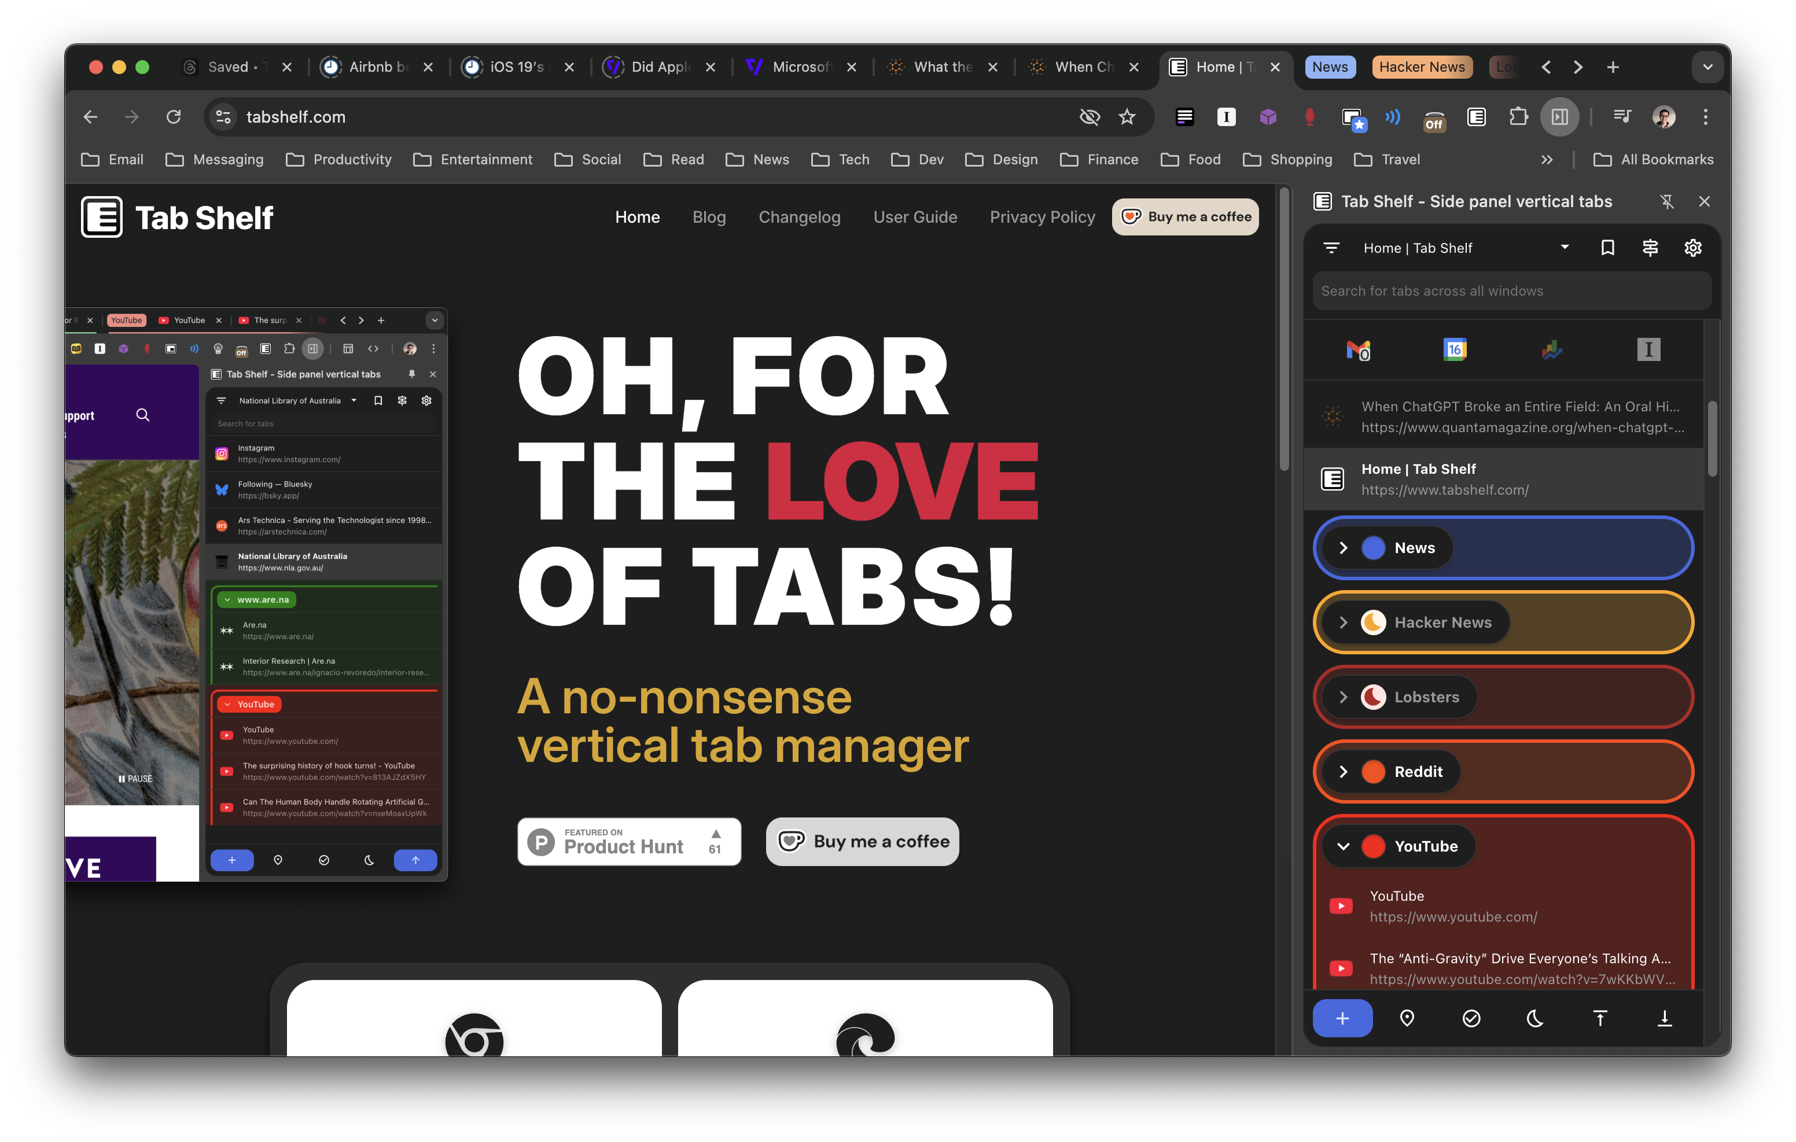Toggle the side panel button in toolbar
Image resolution: width=1796 pixels, height=1142 pixels.
[1559, 117]
